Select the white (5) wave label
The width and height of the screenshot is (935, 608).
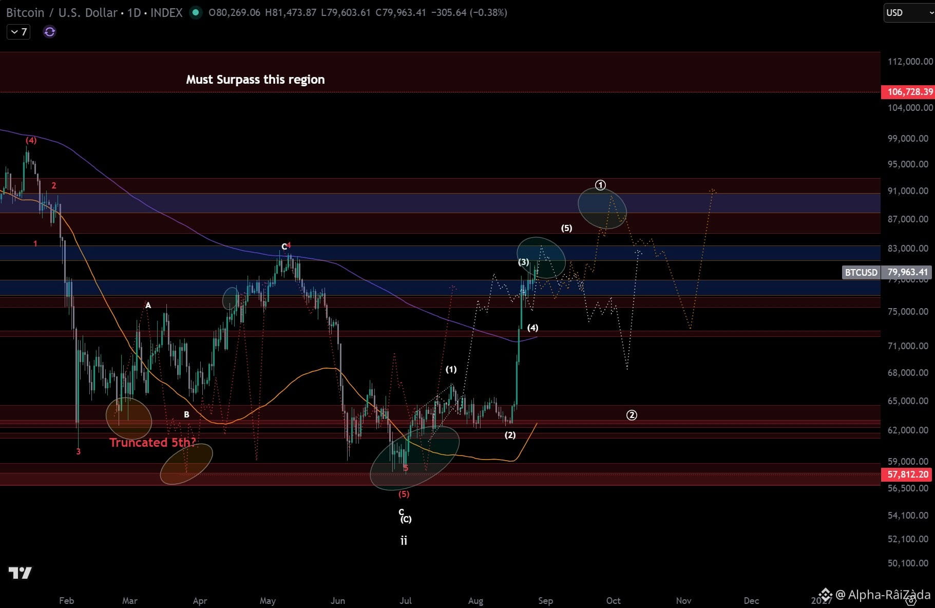(566, 228)
